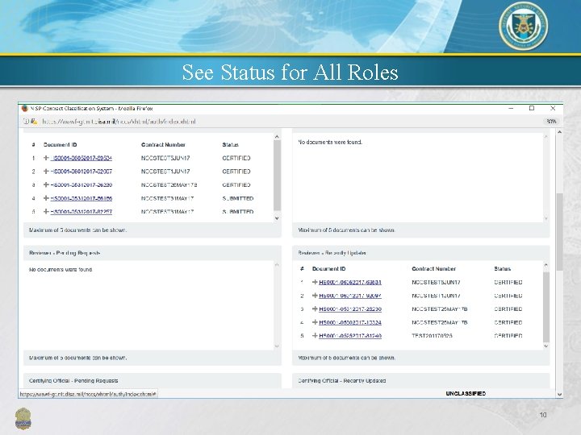Click 'No documents were found' in Reviewer Pending Requests
This screenshot has width=581, height=435.
click(61, 269)
